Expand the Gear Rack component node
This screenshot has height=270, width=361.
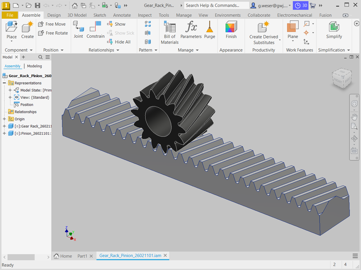[4, 126]
